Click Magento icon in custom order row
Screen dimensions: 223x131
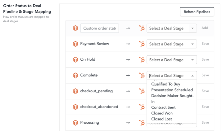click(75, 28)
